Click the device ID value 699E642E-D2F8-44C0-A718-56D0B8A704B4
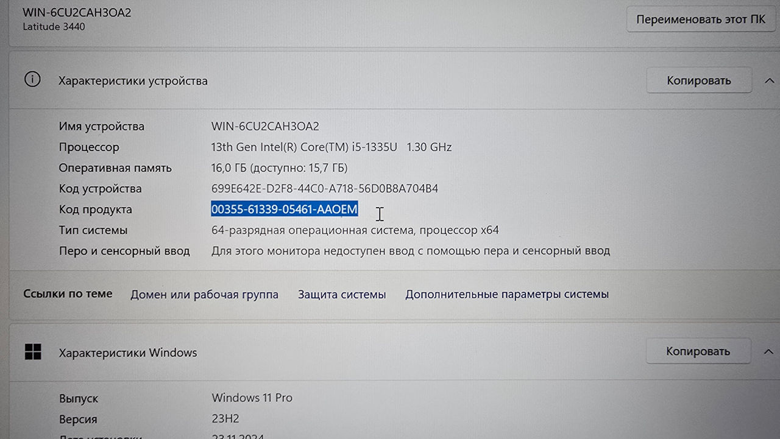 click(x=325, y=189)
